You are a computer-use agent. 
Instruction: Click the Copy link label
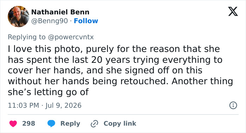(120, 124)
